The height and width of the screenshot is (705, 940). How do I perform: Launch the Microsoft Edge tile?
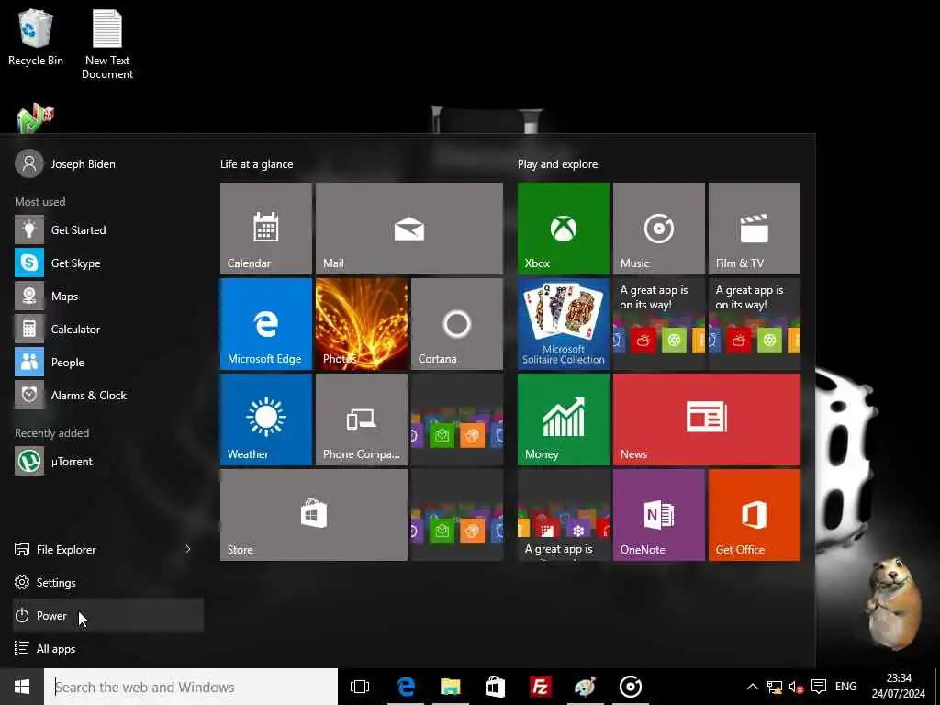pyautogui.click(x=265, y=324)
